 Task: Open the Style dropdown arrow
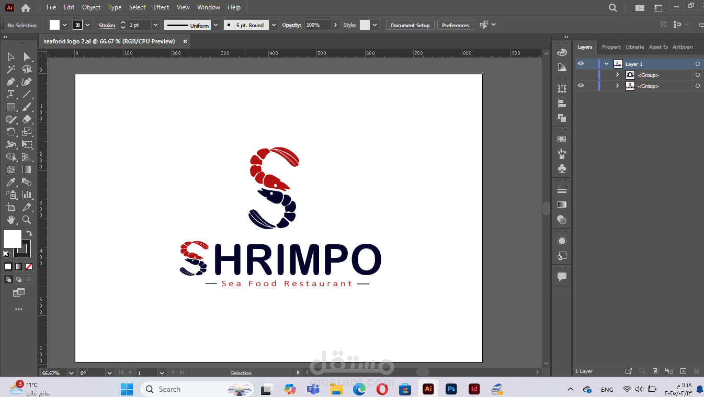tap(375, 25)
